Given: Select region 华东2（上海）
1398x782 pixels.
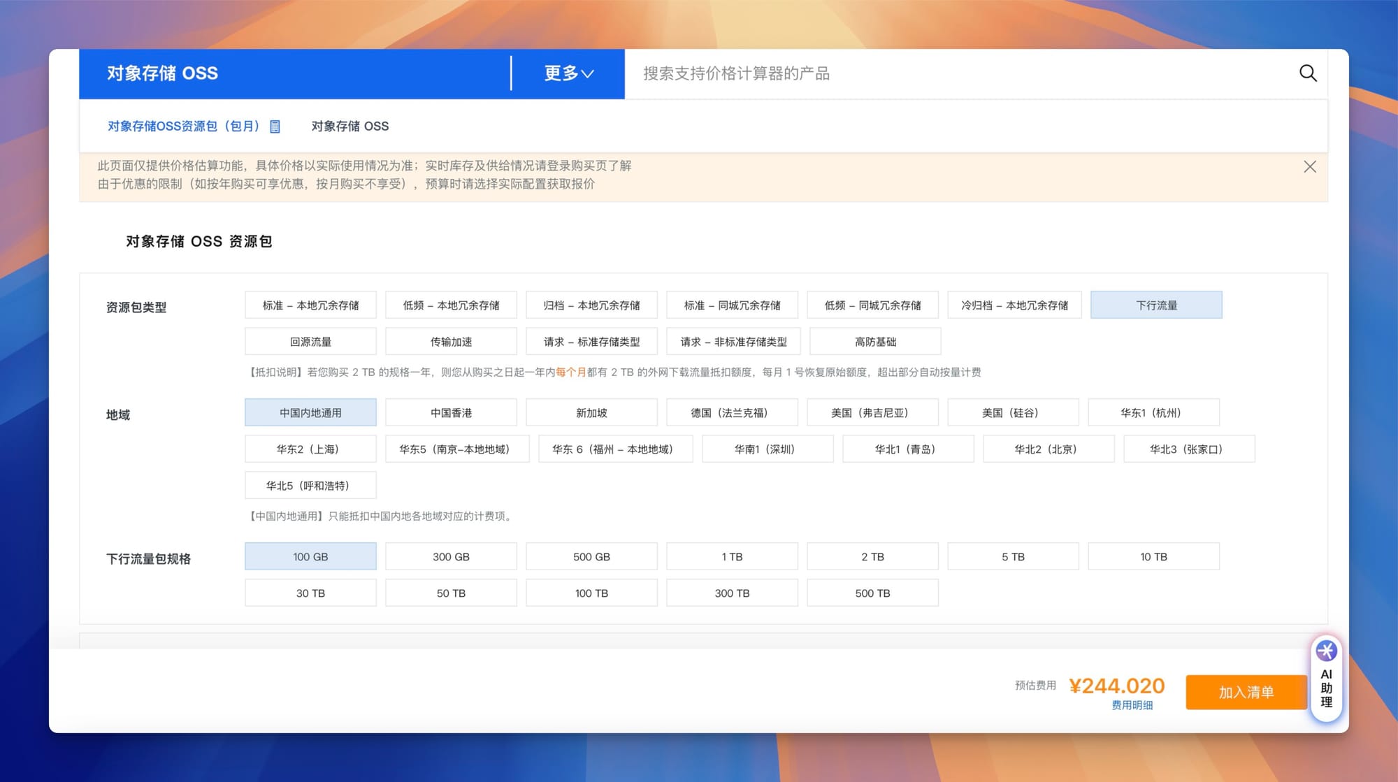Looking at the screenshot, I should tap(310, 449).
